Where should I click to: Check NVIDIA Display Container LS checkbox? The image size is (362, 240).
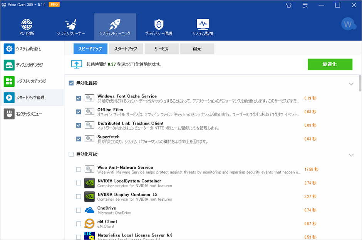coord(79,196)
